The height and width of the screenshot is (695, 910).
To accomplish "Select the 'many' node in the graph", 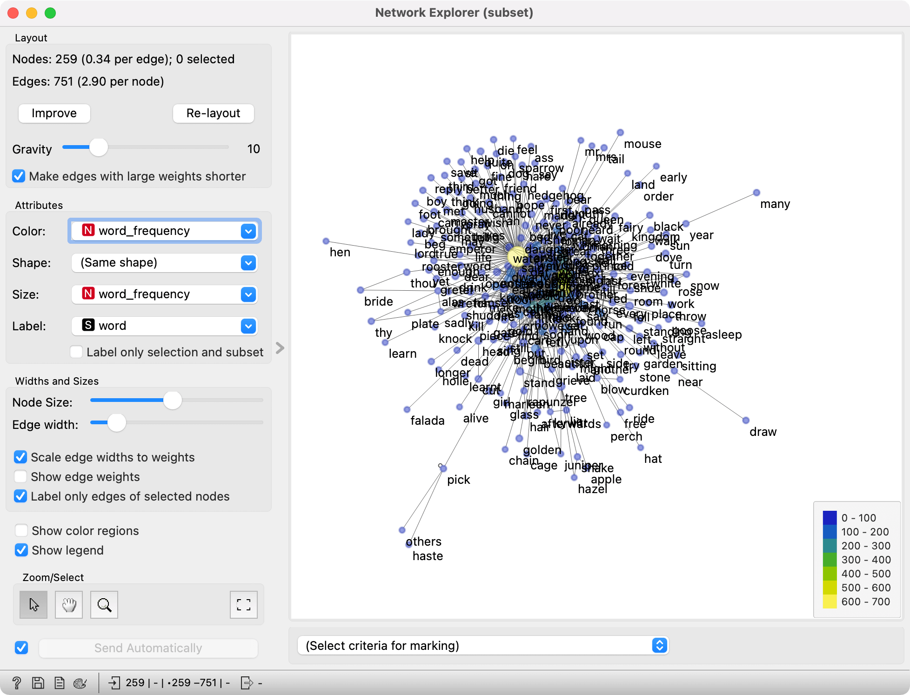I will (x=756, y=193).
